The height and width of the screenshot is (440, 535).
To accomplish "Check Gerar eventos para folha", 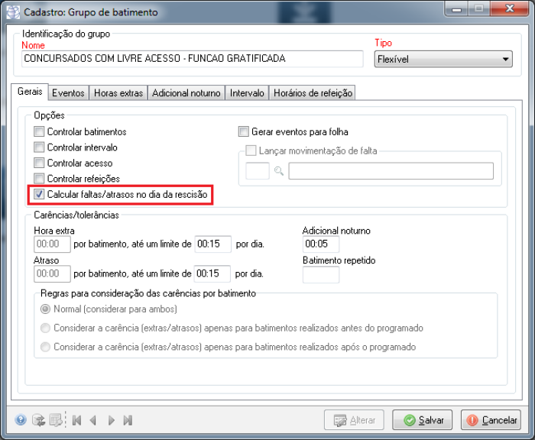I will point(245,132).
